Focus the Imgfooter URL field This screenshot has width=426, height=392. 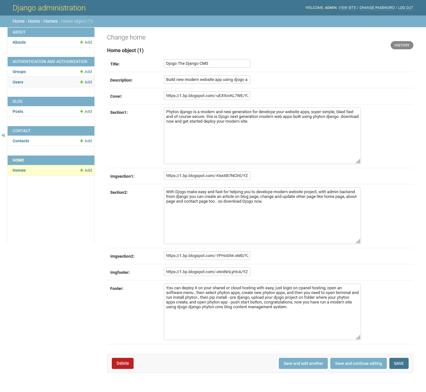207,272
